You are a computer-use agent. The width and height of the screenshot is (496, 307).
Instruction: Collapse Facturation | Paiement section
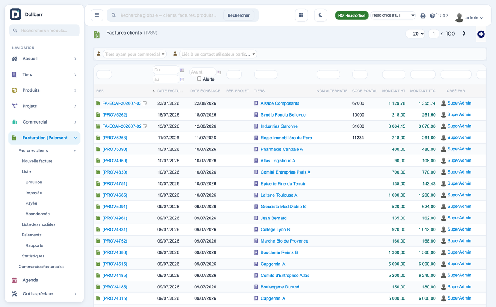pyautogui.click(x=75, y=138)
